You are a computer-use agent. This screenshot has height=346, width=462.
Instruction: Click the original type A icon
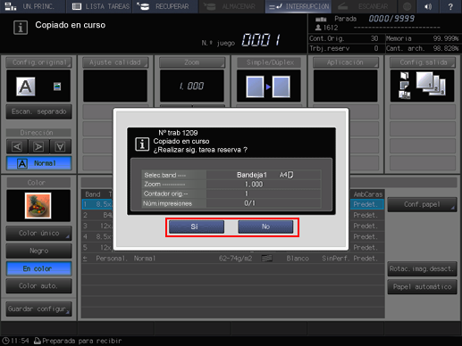pos(26,86)
